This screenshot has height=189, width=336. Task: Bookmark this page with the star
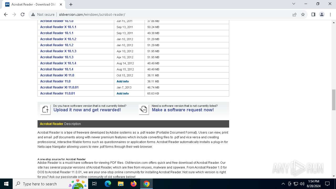[303, 14]
